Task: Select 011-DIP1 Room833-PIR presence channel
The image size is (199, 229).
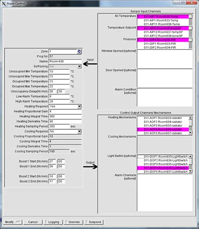Action: [x=163, y=44]
